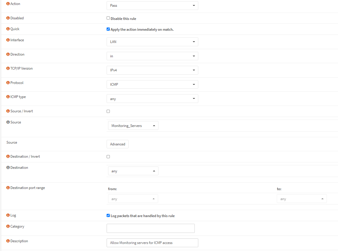The image size is (338, 251).
Task: Open the ICMP type dropdown
Action: (x=152, y=99)
